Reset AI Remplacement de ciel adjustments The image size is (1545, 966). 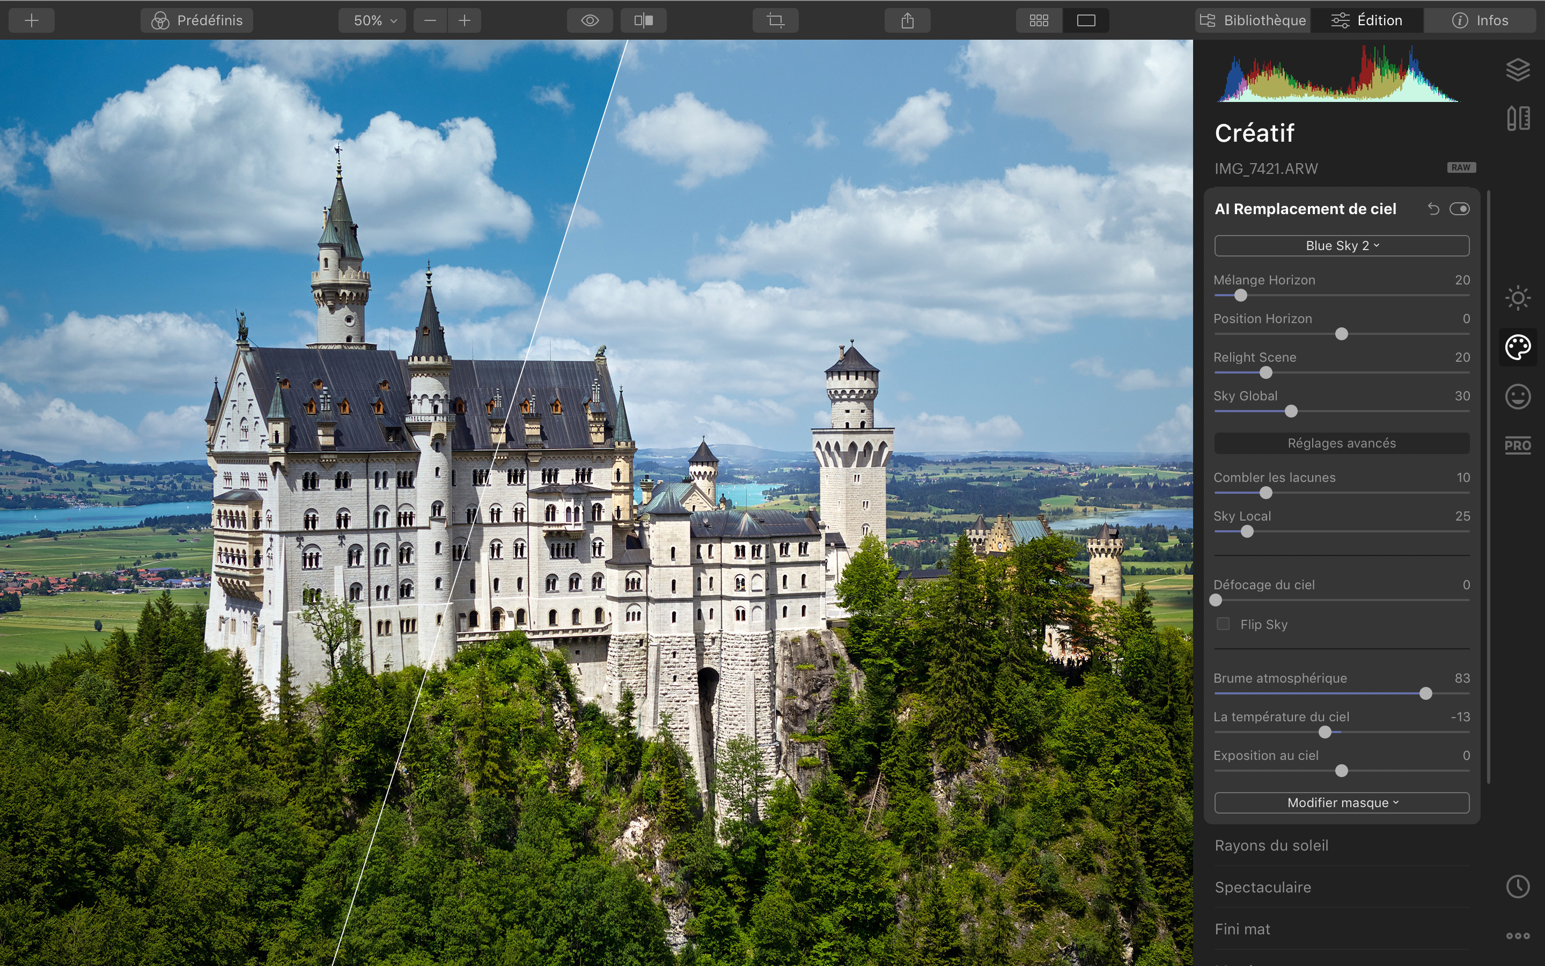tap(1433, 209)
